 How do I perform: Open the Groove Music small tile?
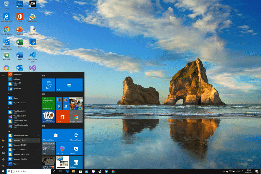[66, 100]
